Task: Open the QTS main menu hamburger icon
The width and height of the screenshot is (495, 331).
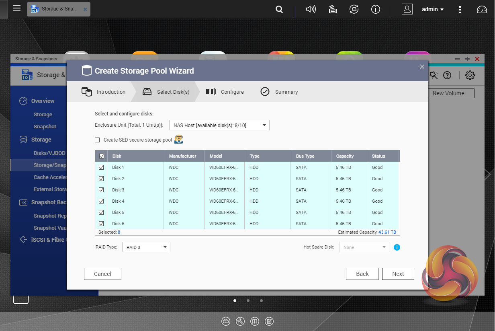Action: point(16,8)
